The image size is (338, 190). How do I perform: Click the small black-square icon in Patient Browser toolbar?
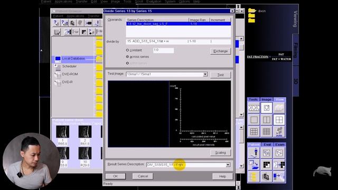coord(83,32)
